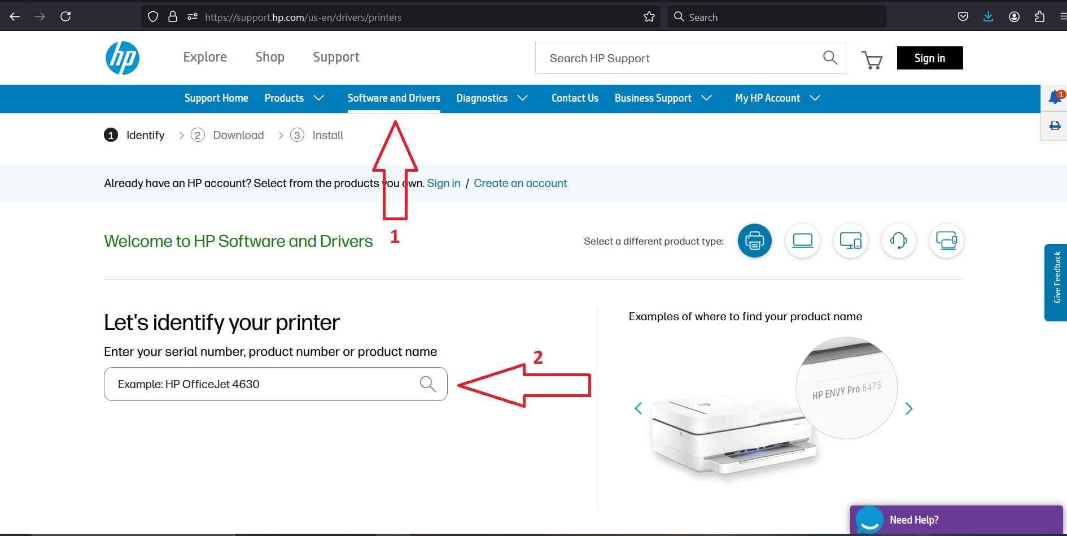The height and width of the screenshot is (536, 1067).
Task: Open the Give Feedback side tab
Action: pos(1056,282)
